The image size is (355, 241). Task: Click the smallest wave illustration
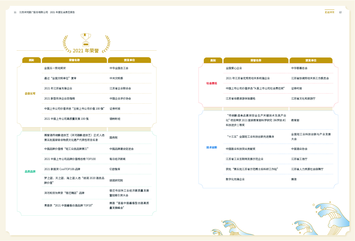[x=217, y=232]
